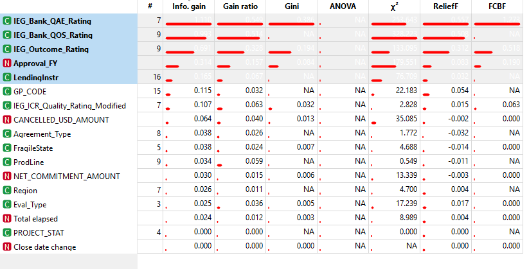
Task: Click the numeric icon beside Approval_FY
Action: (x=6, y=64)
